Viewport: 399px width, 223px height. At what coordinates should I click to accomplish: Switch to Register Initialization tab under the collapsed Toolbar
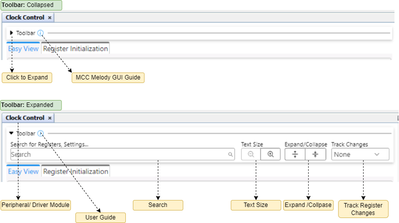coord(75,49)
